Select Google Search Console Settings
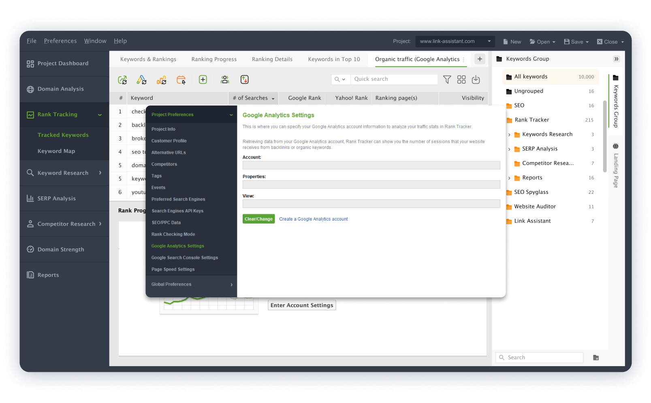 coord(185,258)
